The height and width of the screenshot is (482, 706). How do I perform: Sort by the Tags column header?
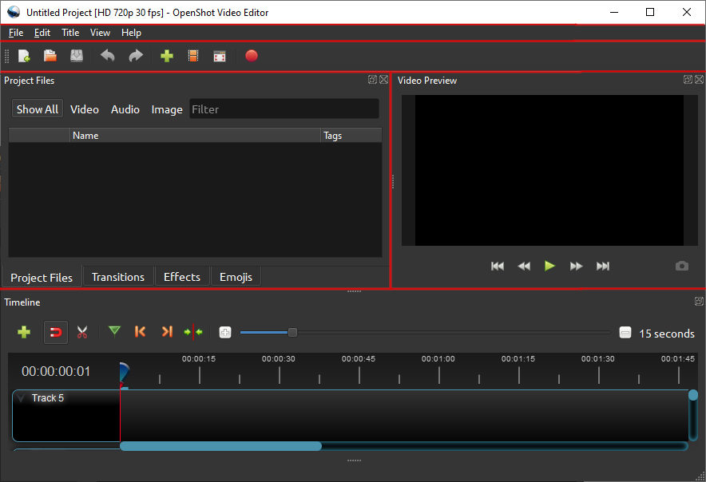pos(351,136)
